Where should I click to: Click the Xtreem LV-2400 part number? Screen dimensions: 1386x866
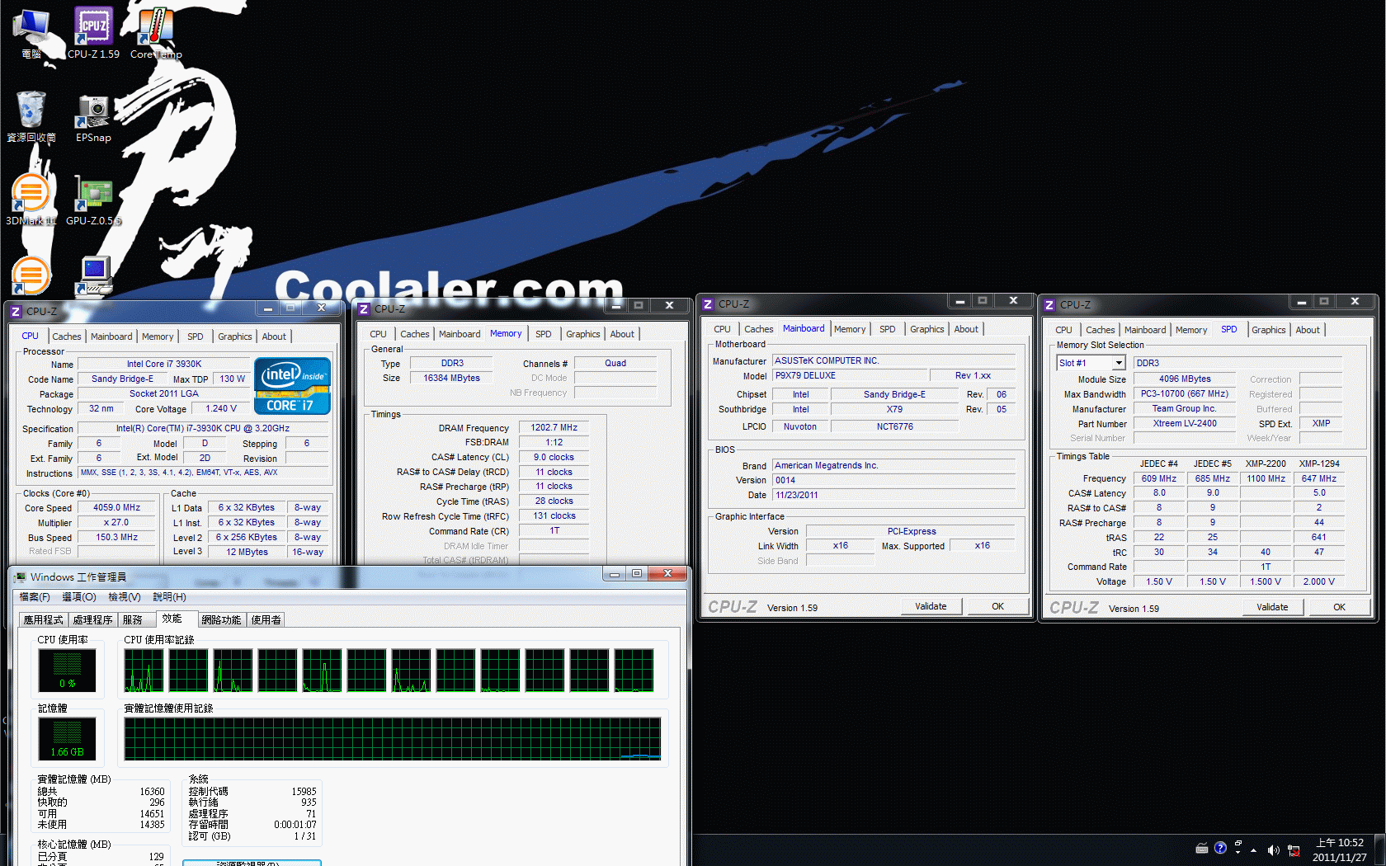point(1185,424)
